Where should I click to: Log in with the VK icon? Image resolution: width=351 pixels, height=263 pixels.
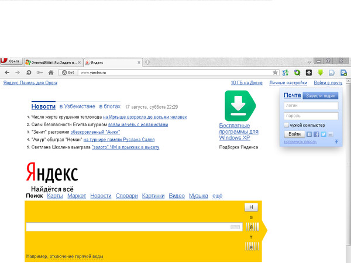pos(309,134)
